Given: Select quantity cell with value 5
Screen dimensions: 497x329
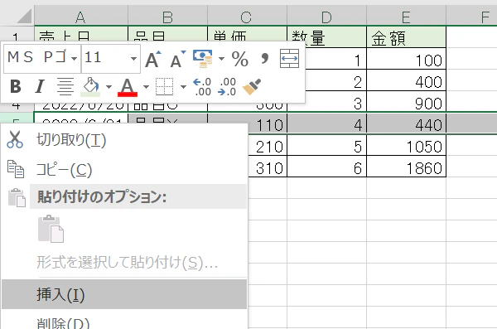Looking at the screenshot, I should coord(327,145).
